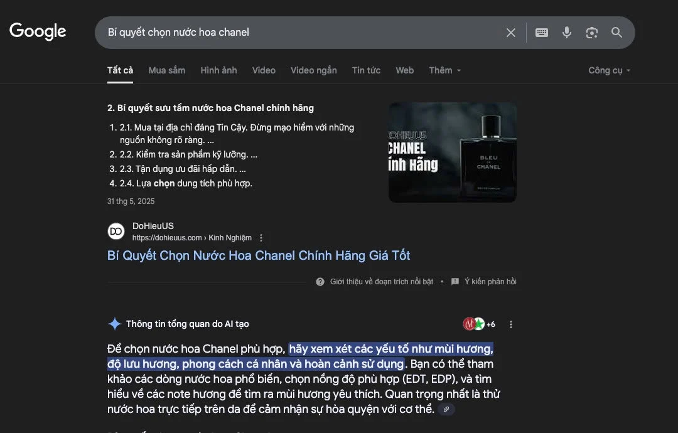Click list item 2.3 Tận dụng ưu đãi hấp dẫn

coord(183,169)
